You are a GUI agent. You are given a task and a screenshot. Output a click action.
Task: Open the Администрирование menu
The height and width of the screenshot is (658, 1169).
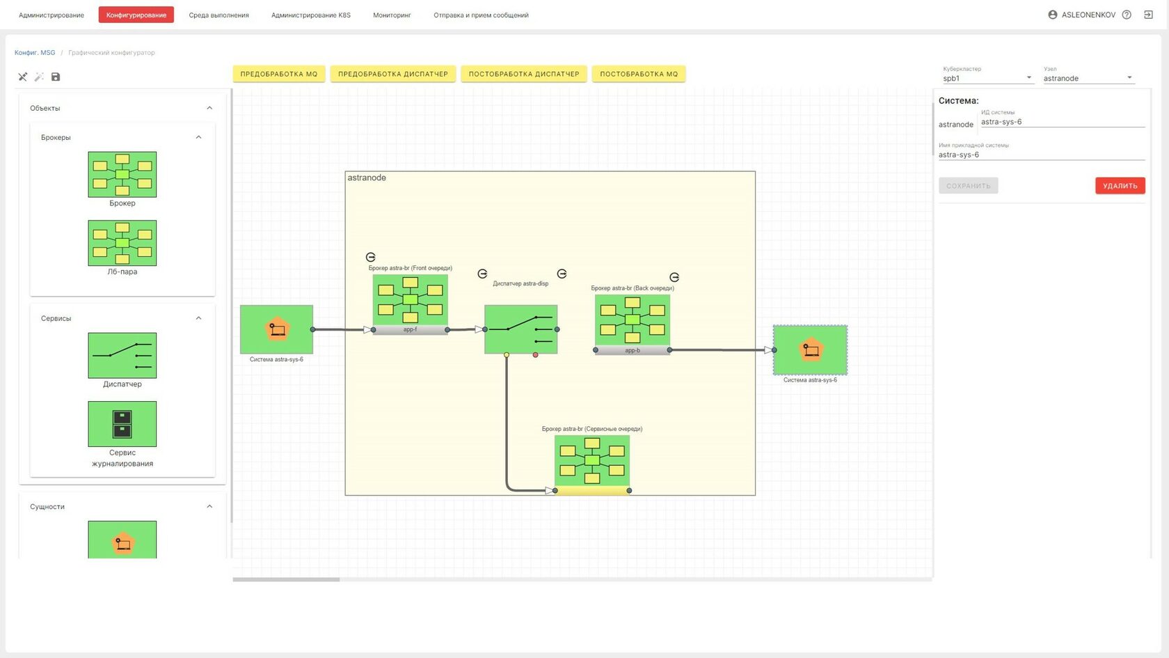click(x=51, y=15)
